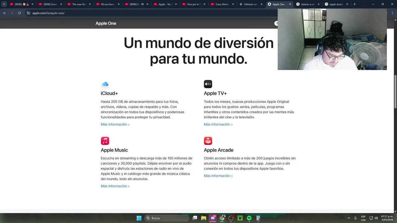Open Google Chrome from the taskbar

222,218
